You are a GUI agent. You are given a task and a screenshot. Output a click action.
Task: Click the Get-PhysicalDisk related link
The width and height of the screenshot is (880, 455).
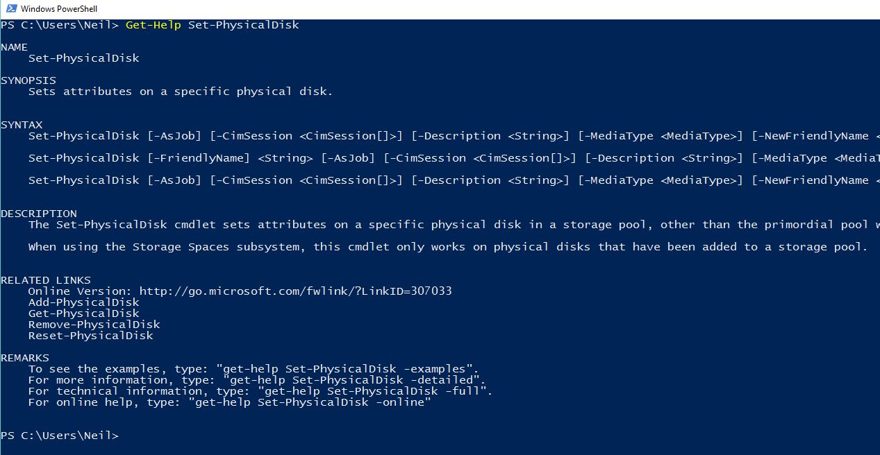[83, 314]
